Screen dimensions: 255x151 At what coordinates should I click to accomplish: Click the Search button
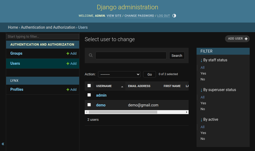click(x=177, y=55)
